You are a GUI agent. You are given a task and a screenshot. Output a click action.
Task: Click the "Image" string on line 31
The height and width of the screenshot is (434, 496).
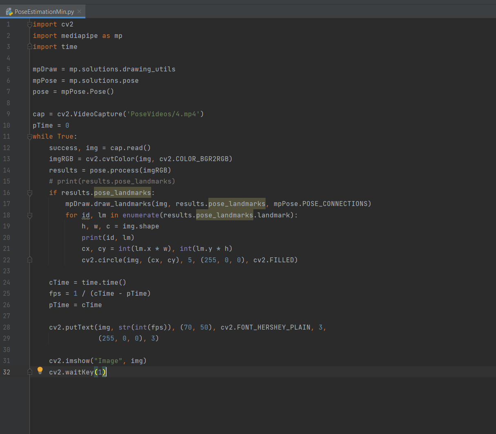pyautogui.click(x=108, y=361)
